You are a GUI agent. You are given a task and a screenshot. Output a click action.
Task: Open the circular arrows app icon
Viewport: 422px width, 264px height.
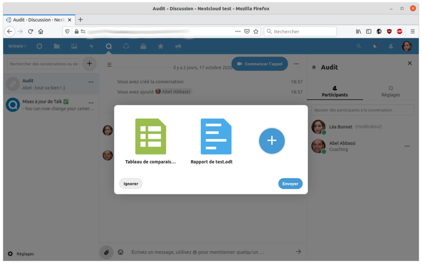point(126,46)
